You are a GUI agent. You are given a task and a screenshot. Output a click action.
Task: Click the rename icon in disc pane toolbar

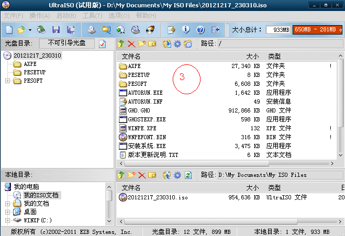tap(152, 44)
